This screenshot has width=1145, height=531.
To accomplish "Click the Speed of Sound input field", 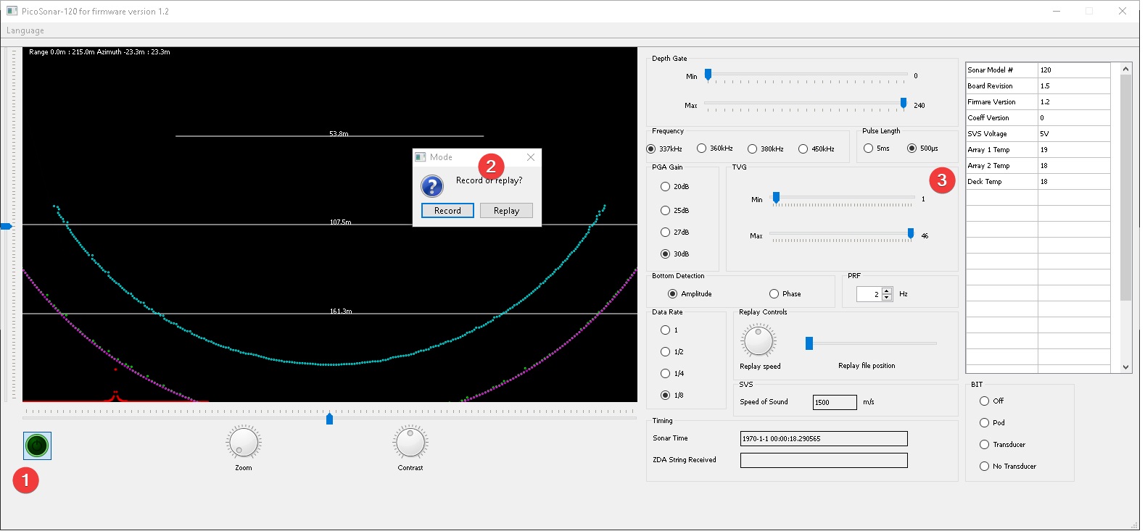I will (834, 403).
